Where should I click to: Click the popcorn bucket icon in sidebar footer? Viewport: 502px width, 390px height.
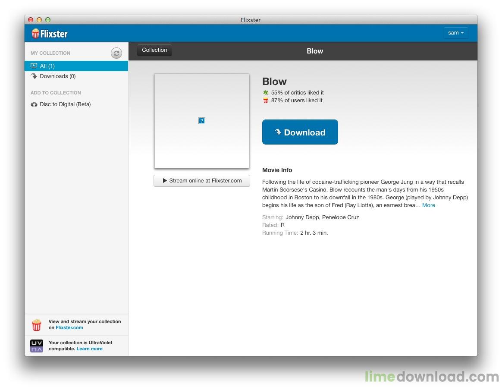pos(37,325)
